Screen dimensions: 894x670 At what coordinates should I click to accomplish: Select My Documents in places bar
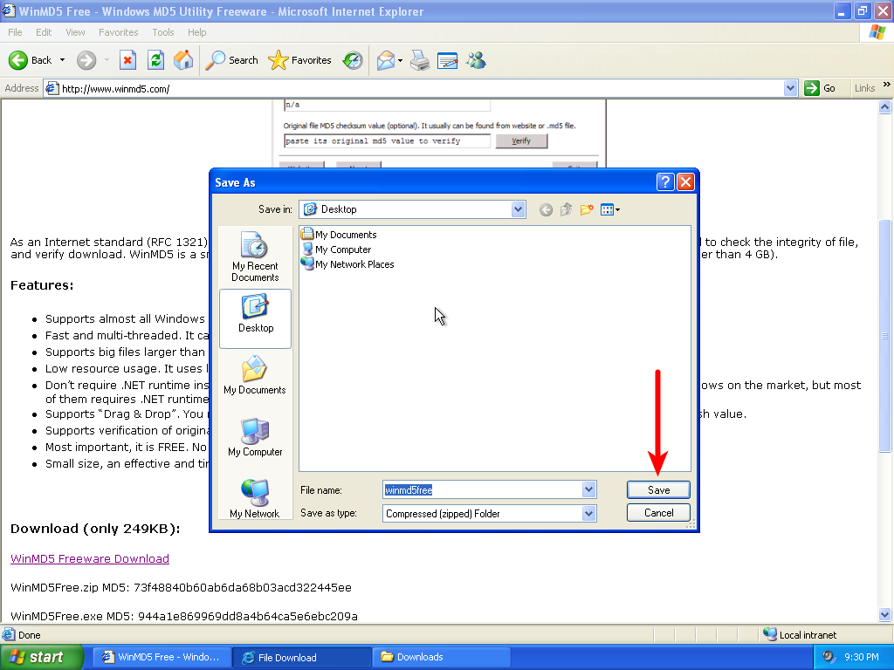click(255, 375)
